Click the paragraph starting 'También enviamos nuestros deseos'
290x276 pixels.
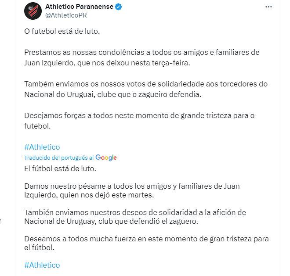coord(135,217)
